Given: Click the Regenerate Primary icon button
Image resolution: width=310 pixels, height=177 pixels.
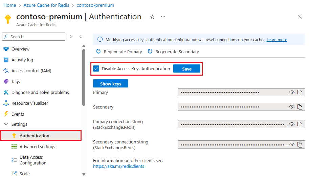Looking at the screenshot, I should pos(99,52).
